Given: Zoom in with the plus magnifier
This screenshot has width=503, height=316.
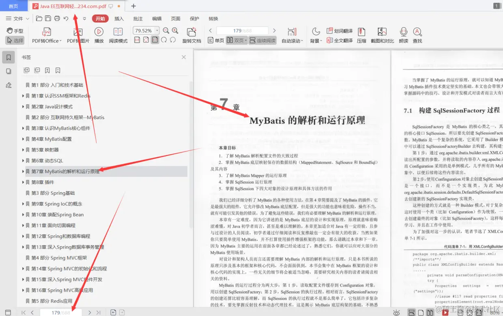Looking at the screenshot, I should coord(175,30).
